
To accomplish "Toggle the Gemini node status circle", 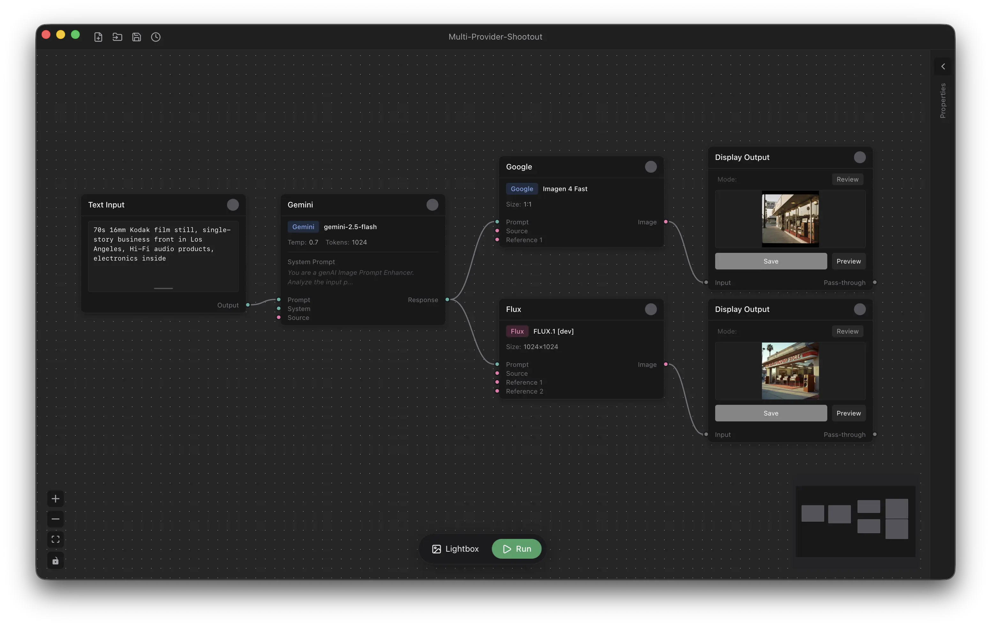I will (432, 205).
